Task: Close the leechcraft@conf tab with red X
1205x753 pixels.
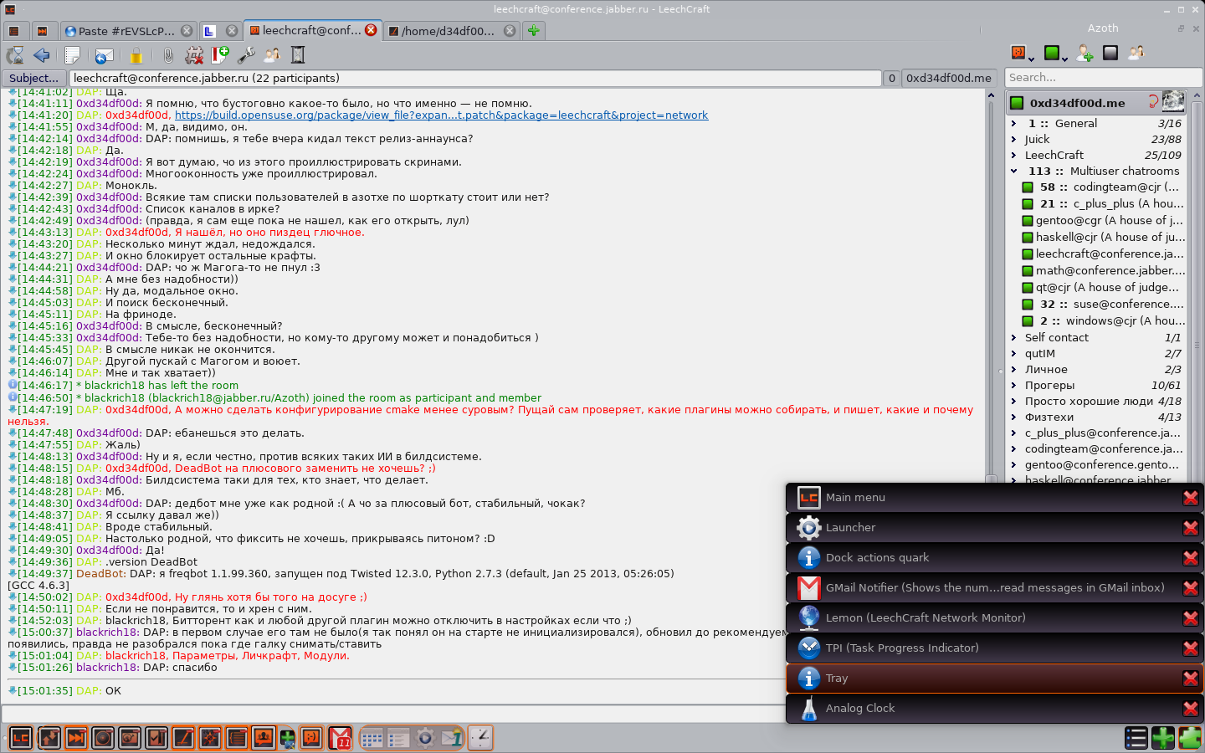Action: coord(371,30)
